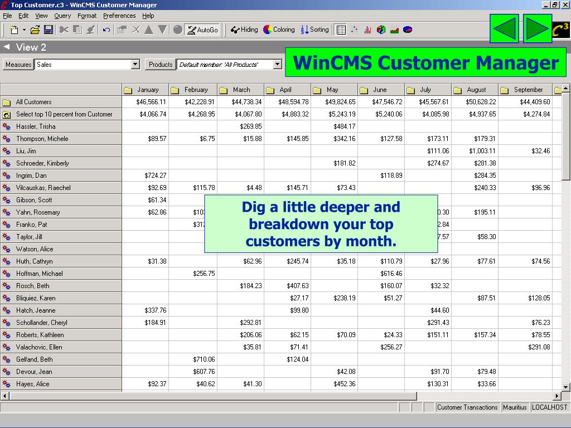Open the Preferences menu
Viewport: 571px width, 428px height.
tap(119, 16)
